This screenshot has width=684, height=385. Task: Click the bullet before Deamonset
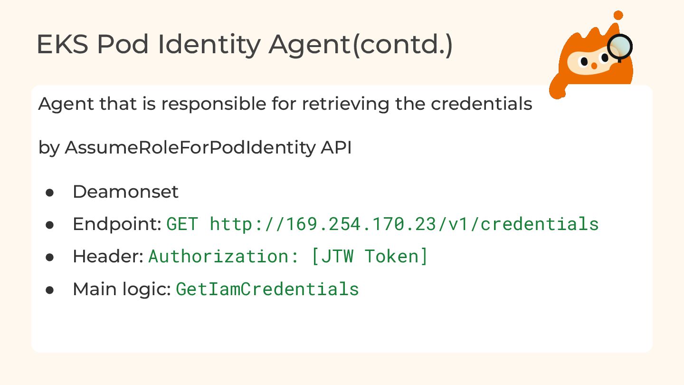49,192
